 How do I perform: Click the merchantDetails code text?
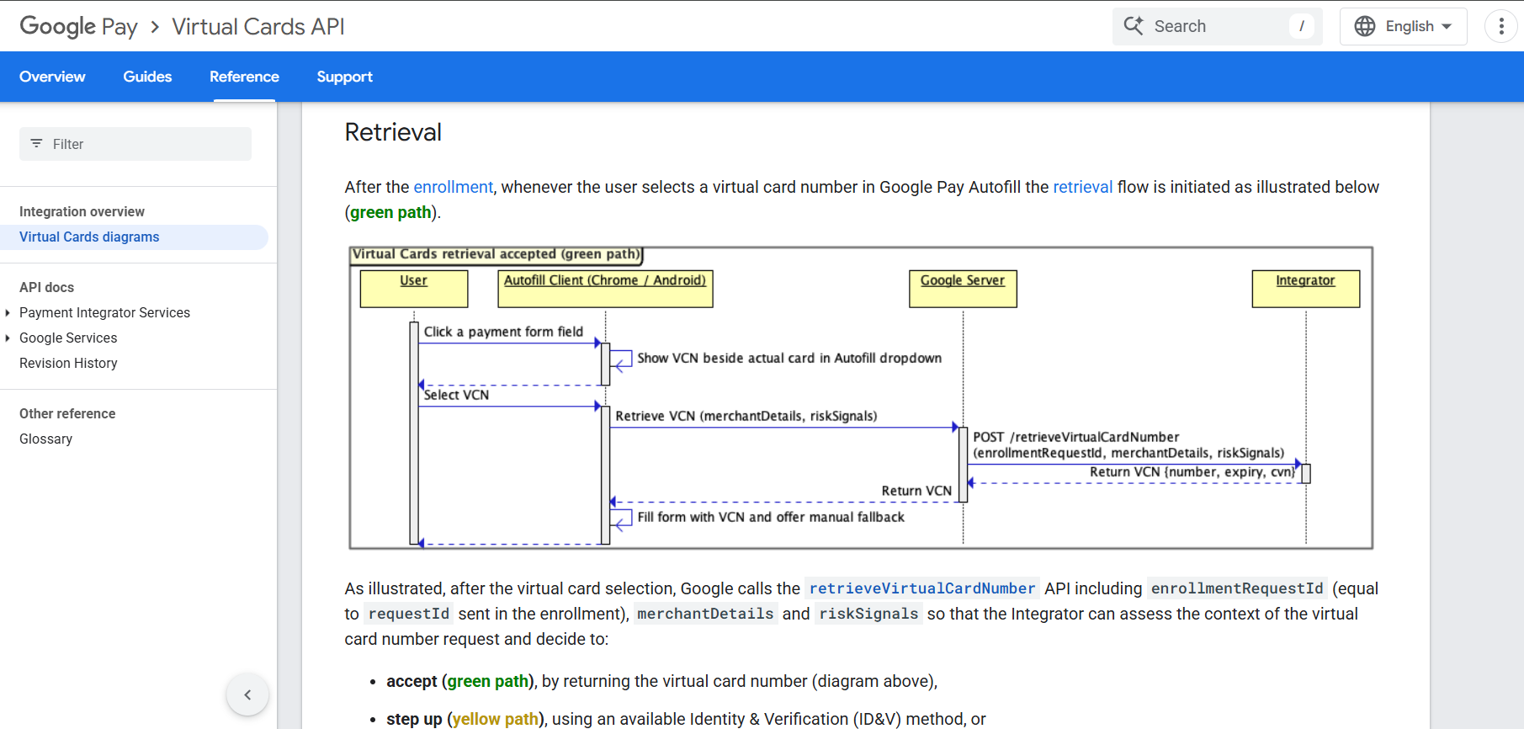705,614
